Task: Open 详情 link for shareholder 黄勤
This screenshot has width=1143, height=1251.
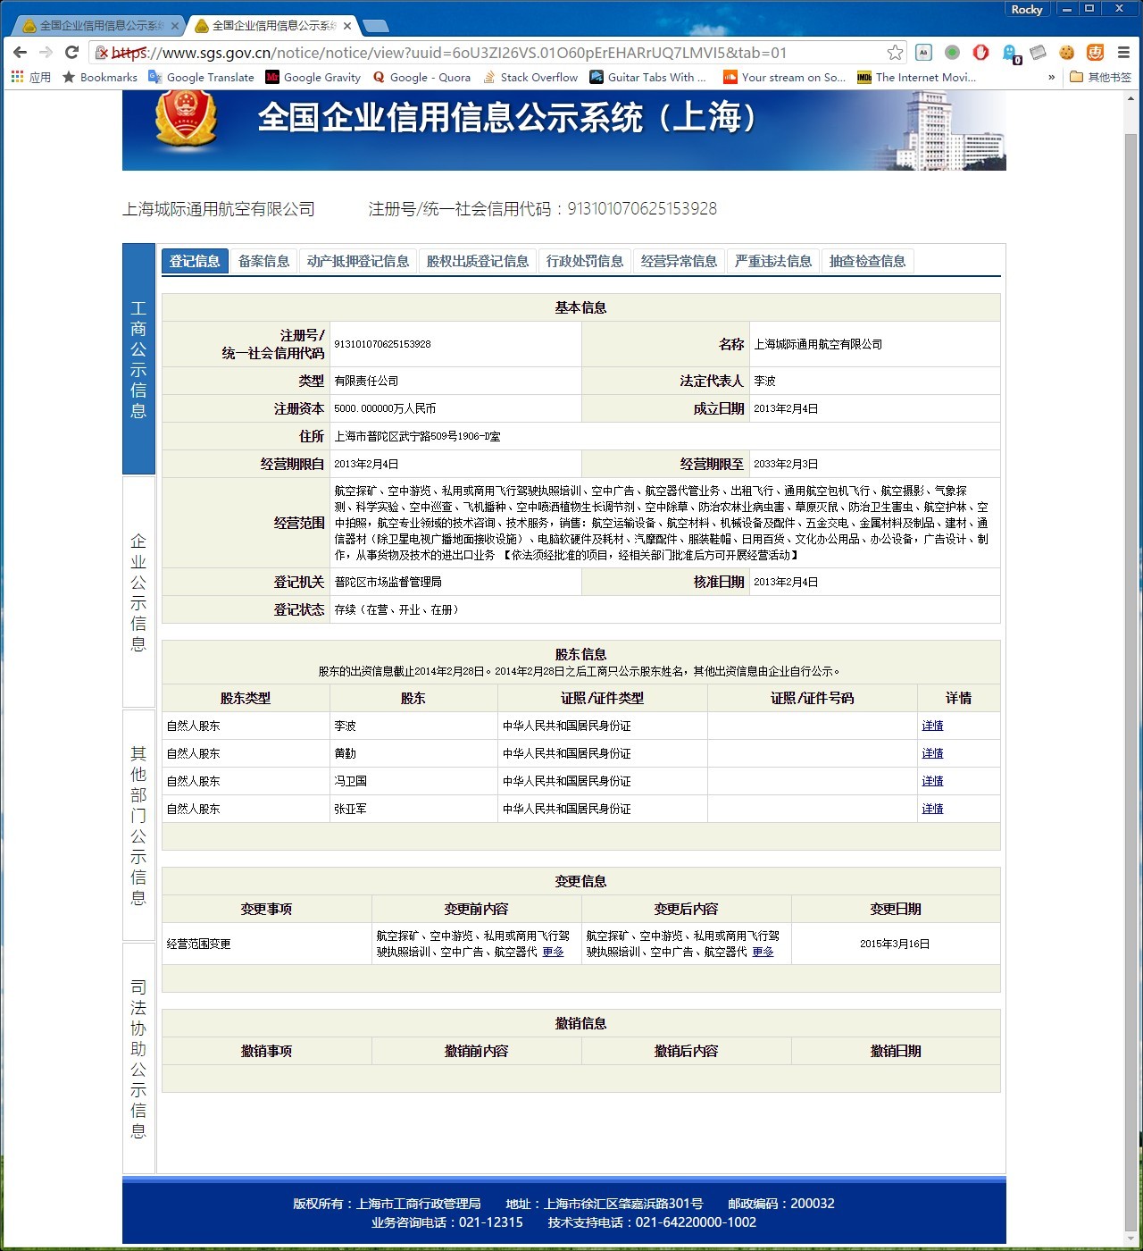Action: click(932, 753)
